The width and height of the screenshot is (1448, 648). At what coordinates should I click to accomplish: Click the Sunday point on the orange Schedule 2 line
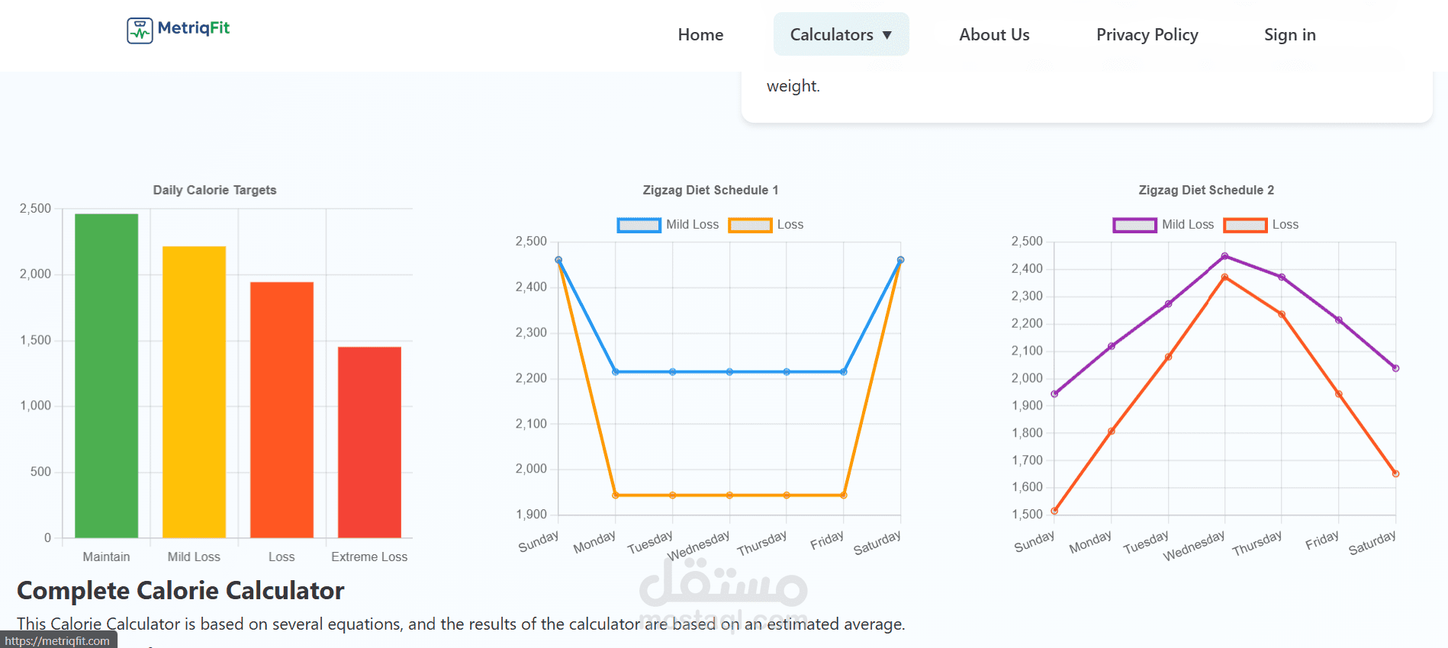(x=1054, y=511)
